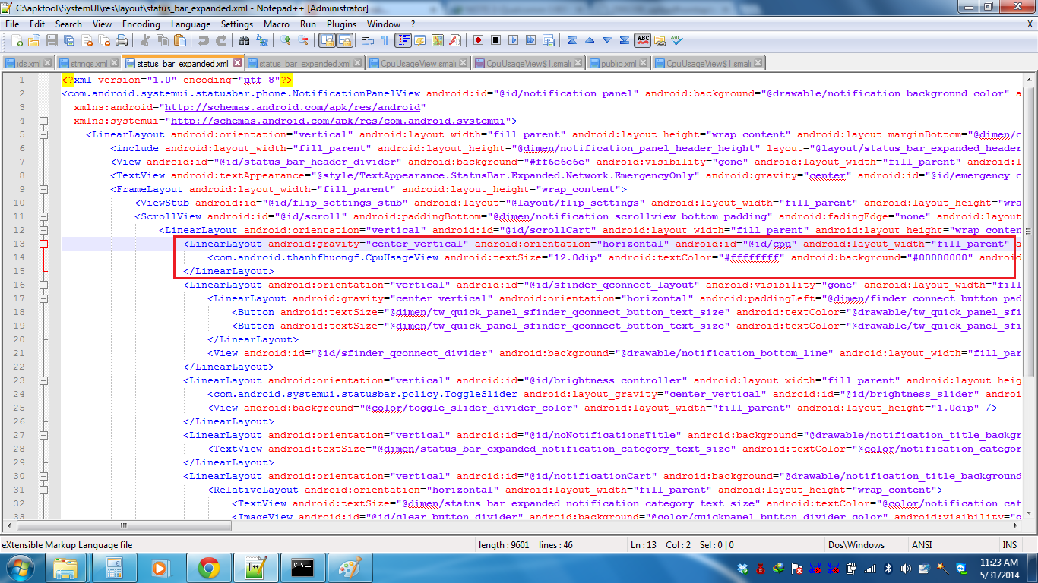Click the Save Recorded Macro icon
Viewport: 1038px width, 583px height.
548,40
